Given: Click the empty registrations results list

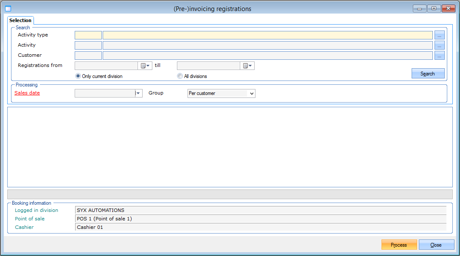Looking at the screenshot, I should click(230, 147).
